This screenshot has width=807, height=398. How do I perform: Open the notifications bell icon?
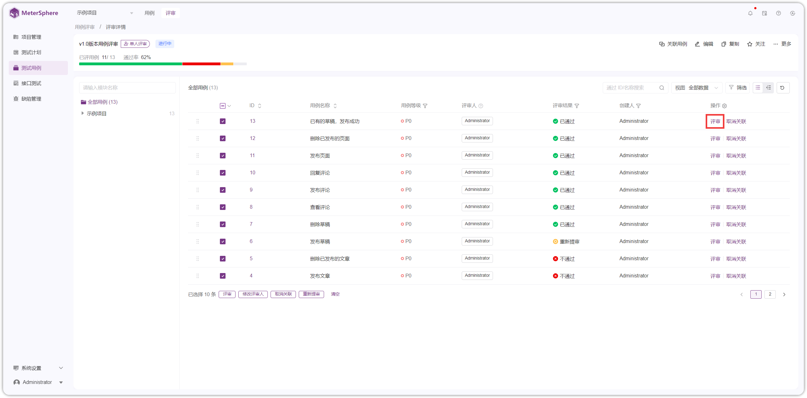pos(750,13)
